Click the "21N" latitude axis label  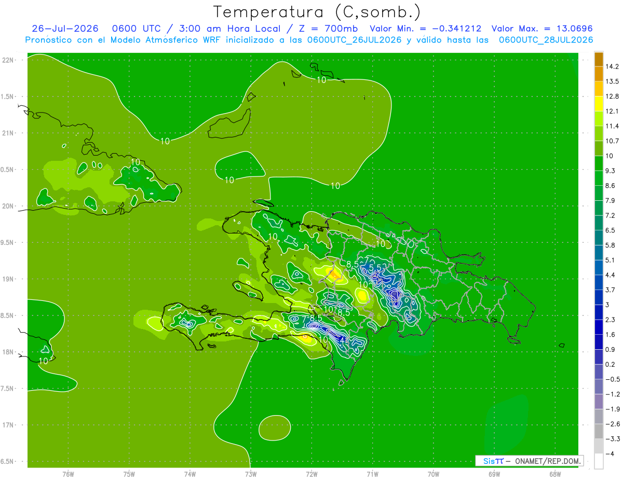coord(8,133)
